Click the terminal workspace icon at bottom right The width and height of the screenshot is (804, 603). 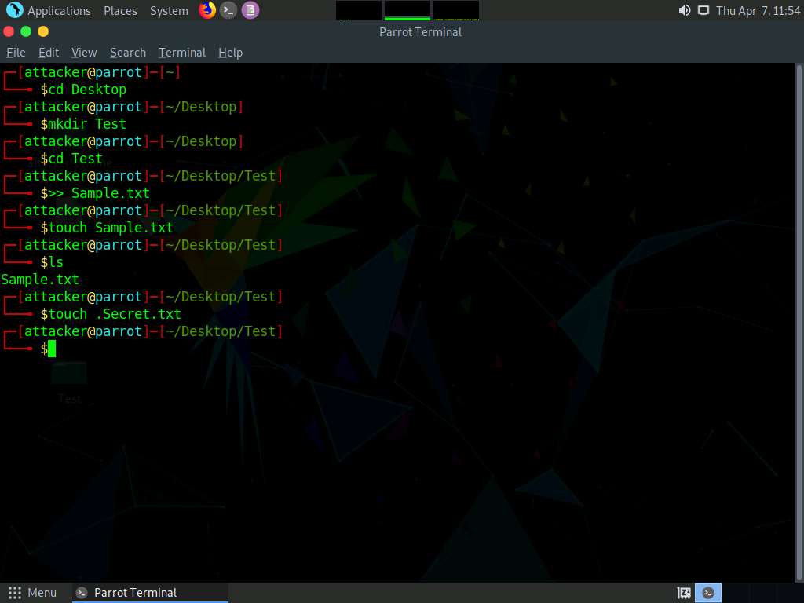tap(709, 593)
